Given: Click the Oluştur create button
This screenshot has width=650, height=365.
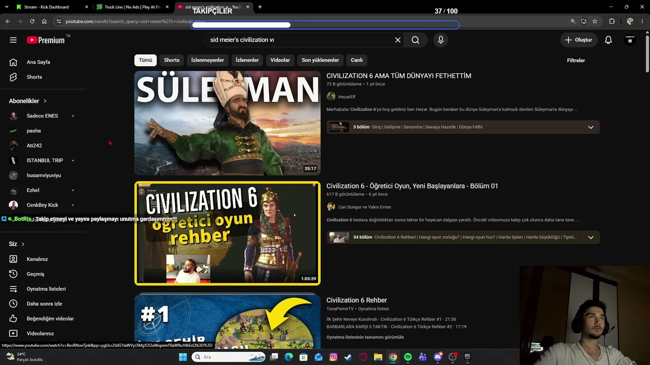Looking at the screenshot, I should pyautogui.click(x=578, y=40).
